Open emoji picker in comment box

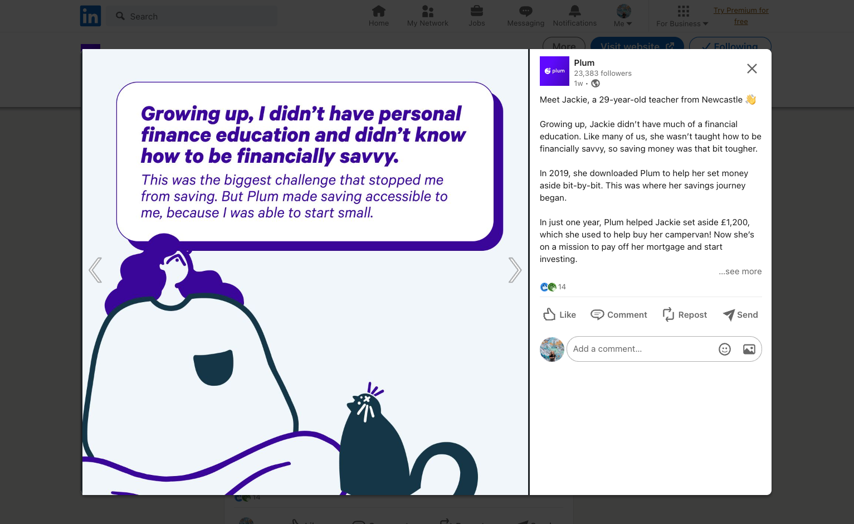[725, 349]
